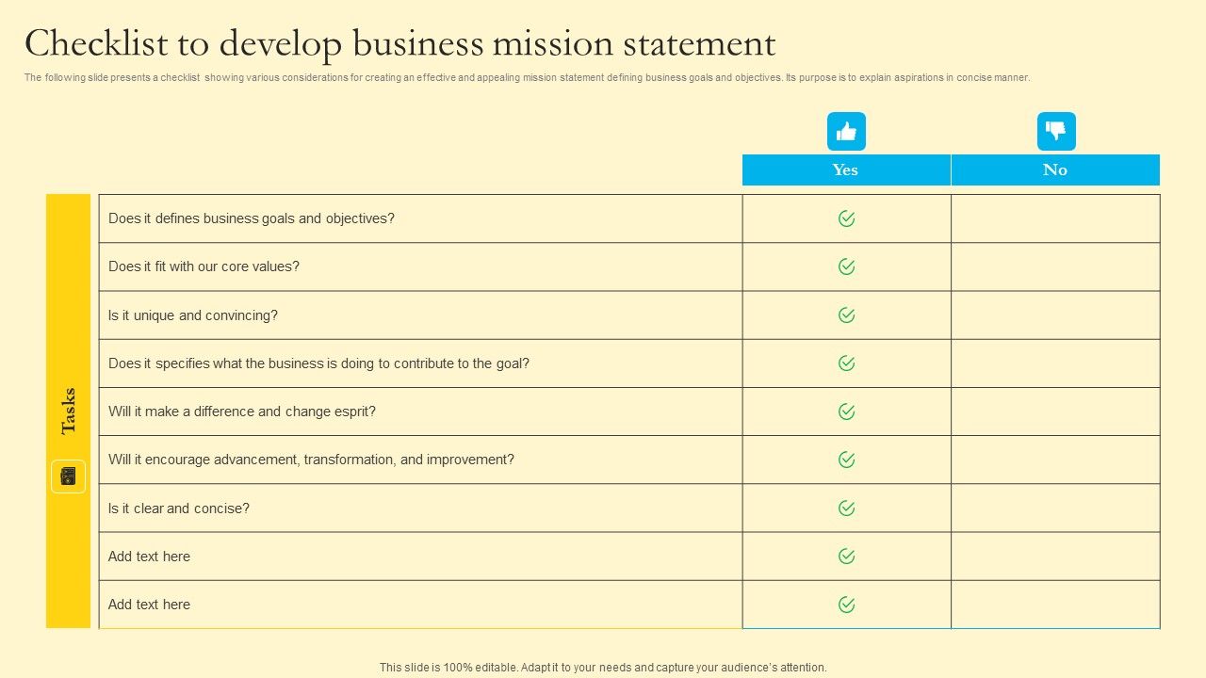This screenshot has width=1206, height=678.
Task: Click the thumbs-down icon above No
Action: pos(1056,132)
